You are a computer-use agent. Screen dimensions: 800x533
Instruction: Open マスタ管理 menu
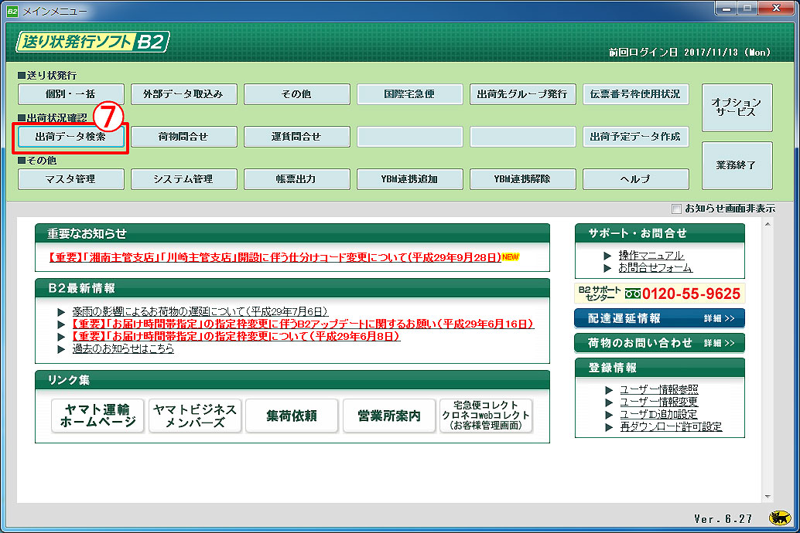70,179
